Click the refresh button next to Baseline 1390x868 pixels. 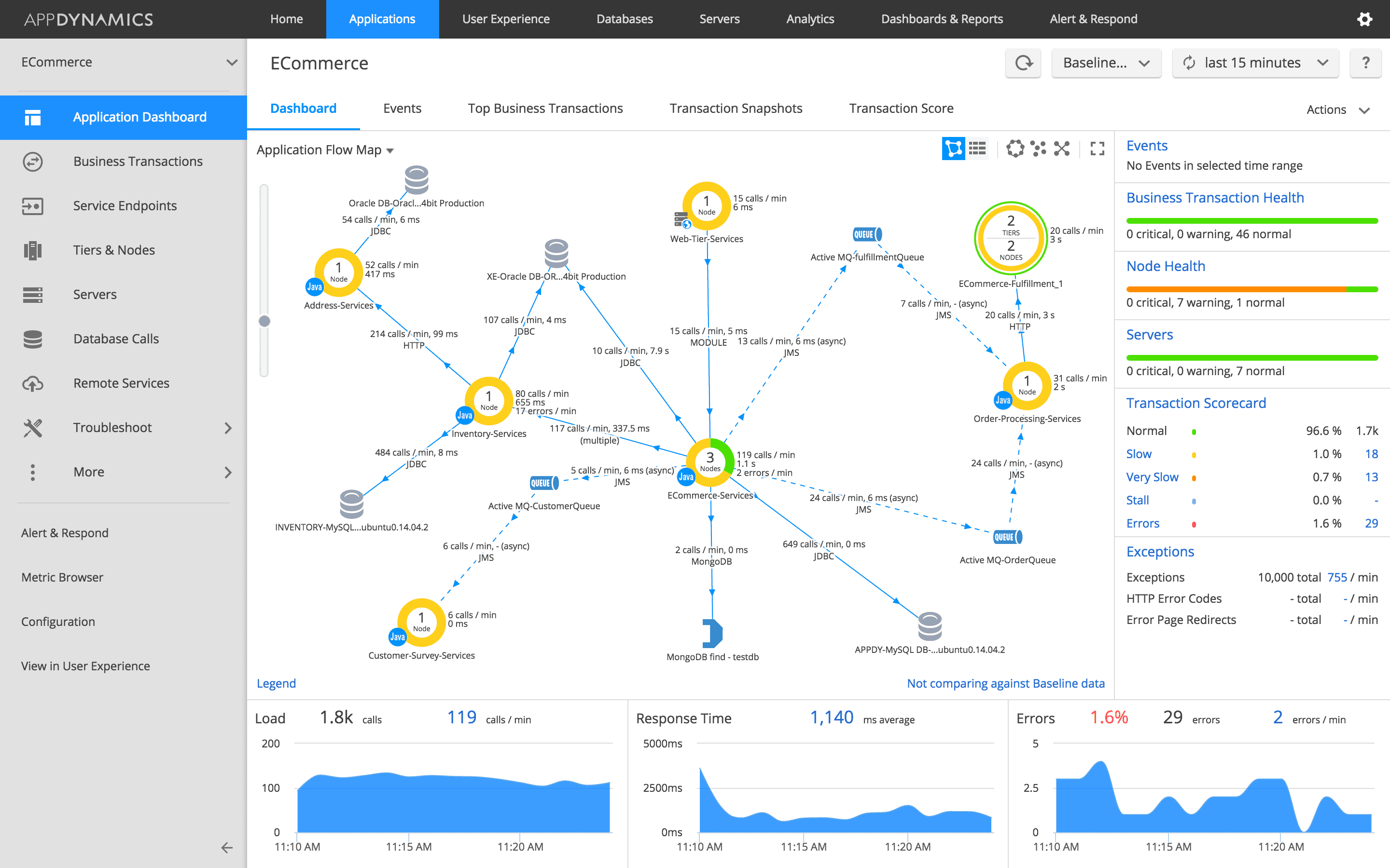(x=1023, y=63)
